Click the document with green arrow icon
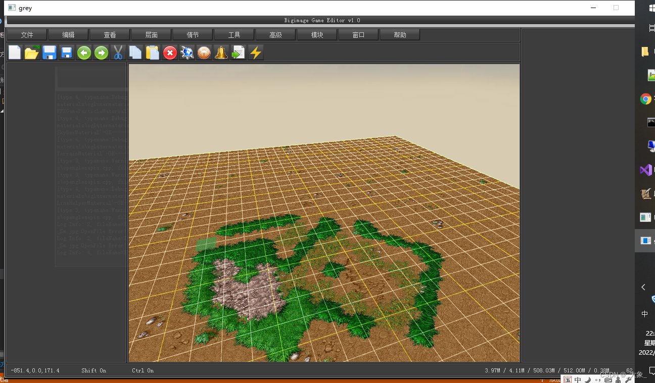The image size is (655, 383). 239,52
